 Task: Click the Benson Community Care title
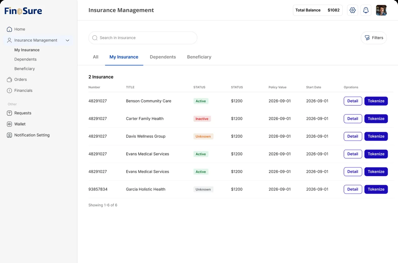(x=148, y=101)
